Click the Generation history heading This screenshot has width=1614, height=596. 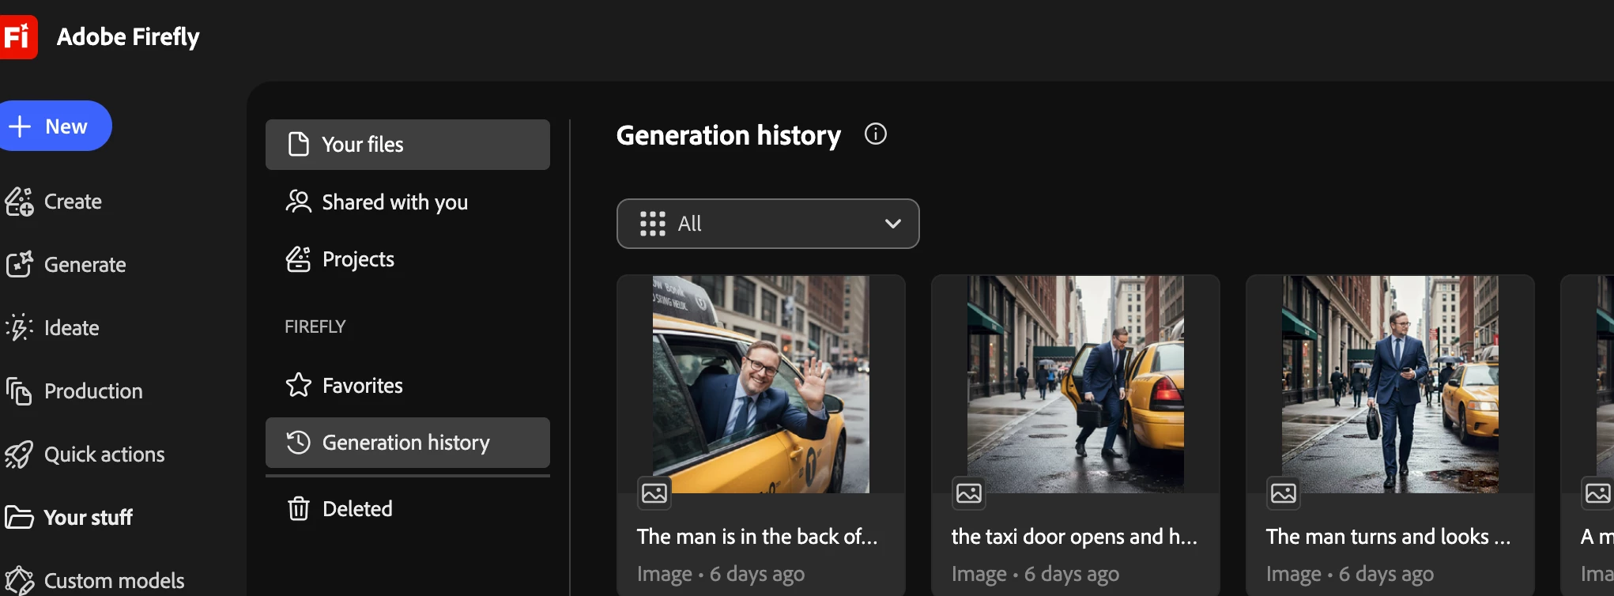pos(729,135)
